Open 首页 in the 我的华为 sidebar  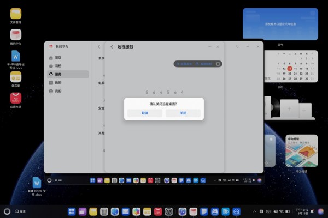point(68,58)
